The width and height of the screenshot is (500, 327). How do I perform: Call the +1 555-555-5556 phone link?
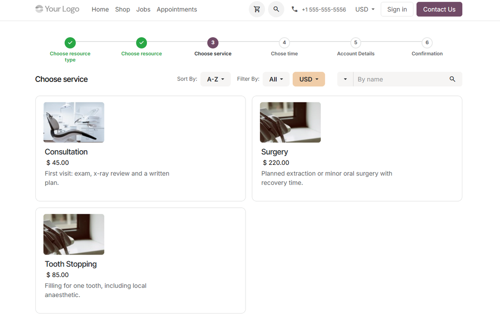[323, 10]
